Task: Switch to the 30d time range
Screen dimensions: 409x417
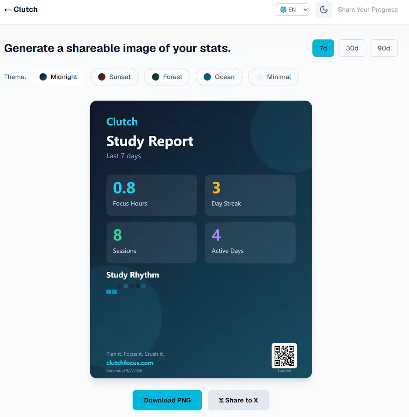Action: 352,48
